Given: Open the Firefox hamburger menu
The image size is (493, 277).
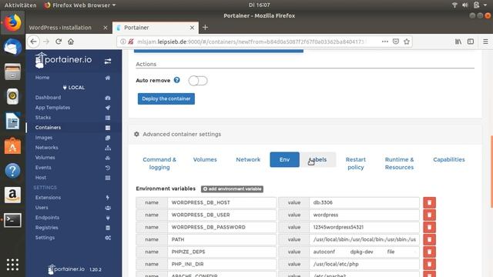Looking at the screenshot, I should (485, 42).
